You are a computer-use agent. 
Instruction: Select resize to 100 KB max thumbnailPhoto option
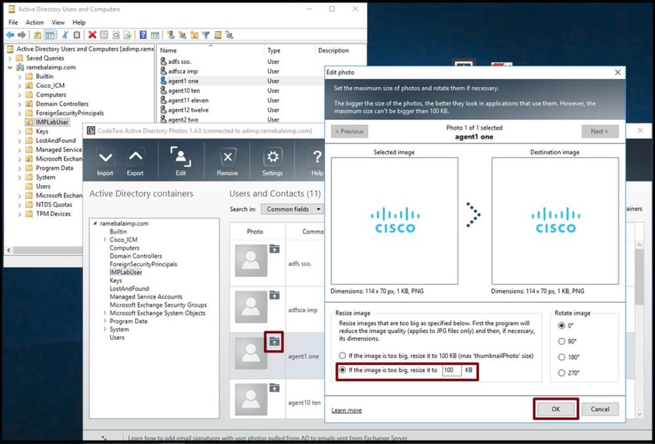pos(342,356)
